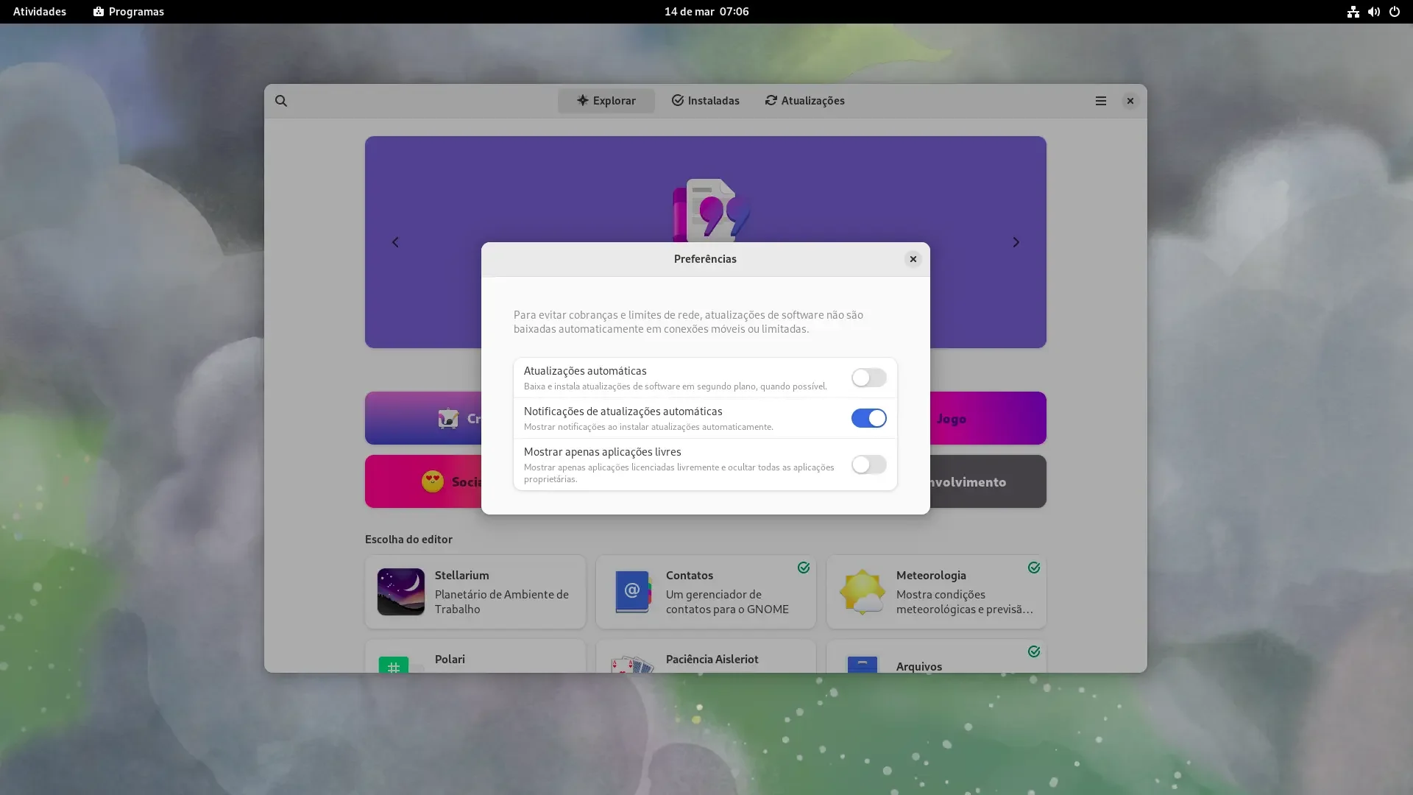Click the network status icon in top bar

(x=1353, y=12)
